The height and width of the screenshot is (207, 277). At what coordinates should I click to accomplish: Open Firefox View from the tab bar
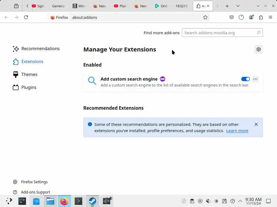[16, 6]
